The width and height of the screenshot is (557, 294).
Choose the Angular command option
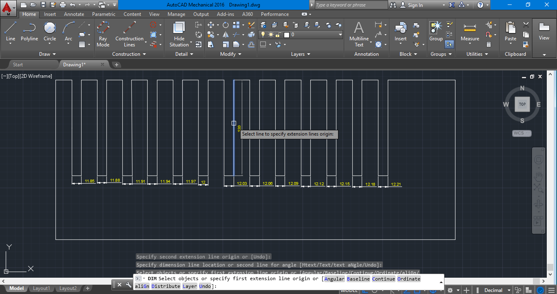[x=334, y=279]
